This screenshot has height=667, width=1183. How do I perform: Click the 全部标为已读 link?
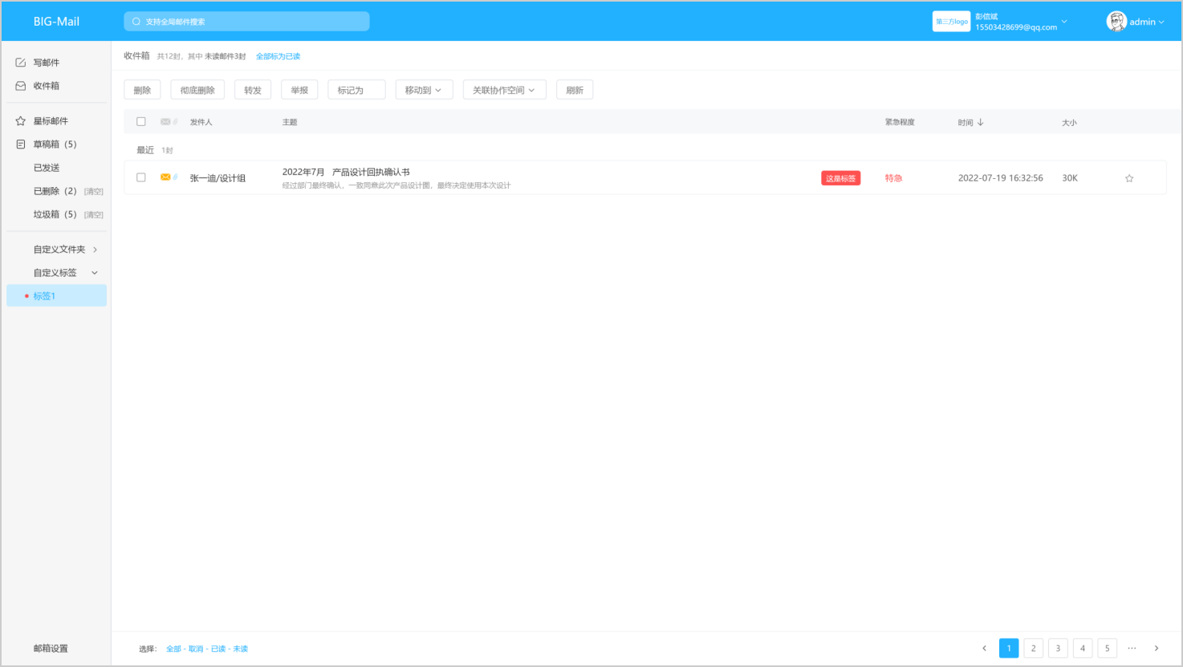pos(278,56)
